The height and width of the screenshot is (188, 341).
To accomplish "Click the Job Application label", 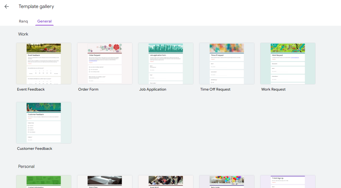I will click(x=153, y=89).
